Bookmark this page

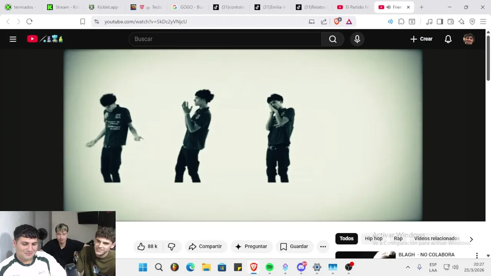pos(82,21)
